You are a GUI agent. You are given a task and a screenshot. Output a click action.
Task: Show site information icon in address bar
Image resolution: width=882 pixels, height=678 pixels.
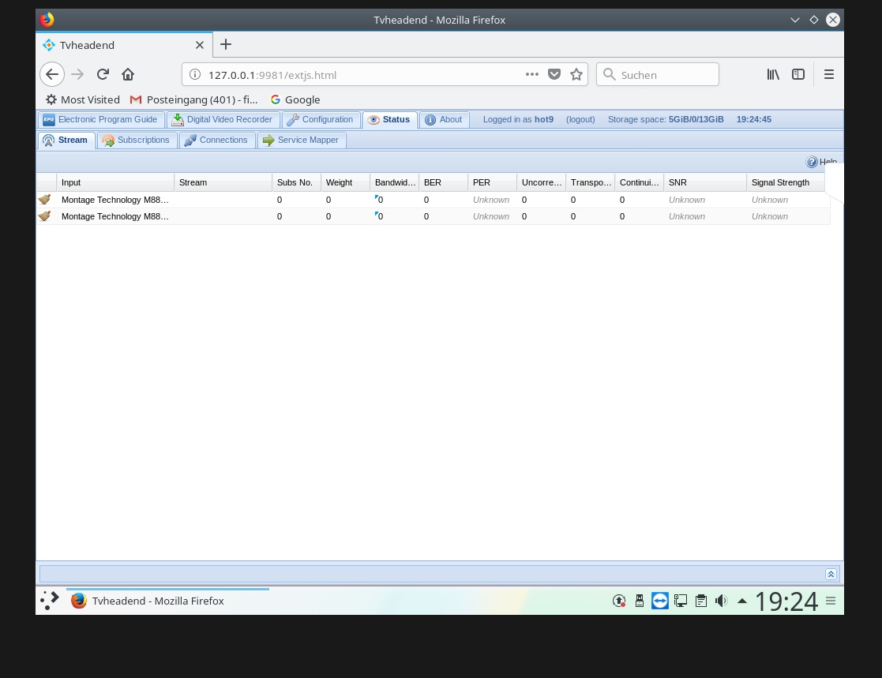[194, 75]
